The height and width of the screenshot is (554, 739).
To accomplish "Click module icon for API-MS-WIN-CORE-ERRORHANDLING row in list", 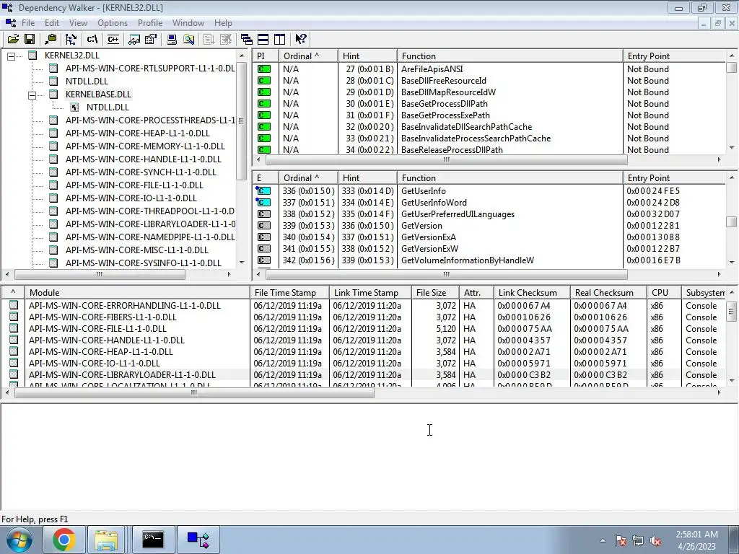I will pyautogui.click(x=14, y=305).
